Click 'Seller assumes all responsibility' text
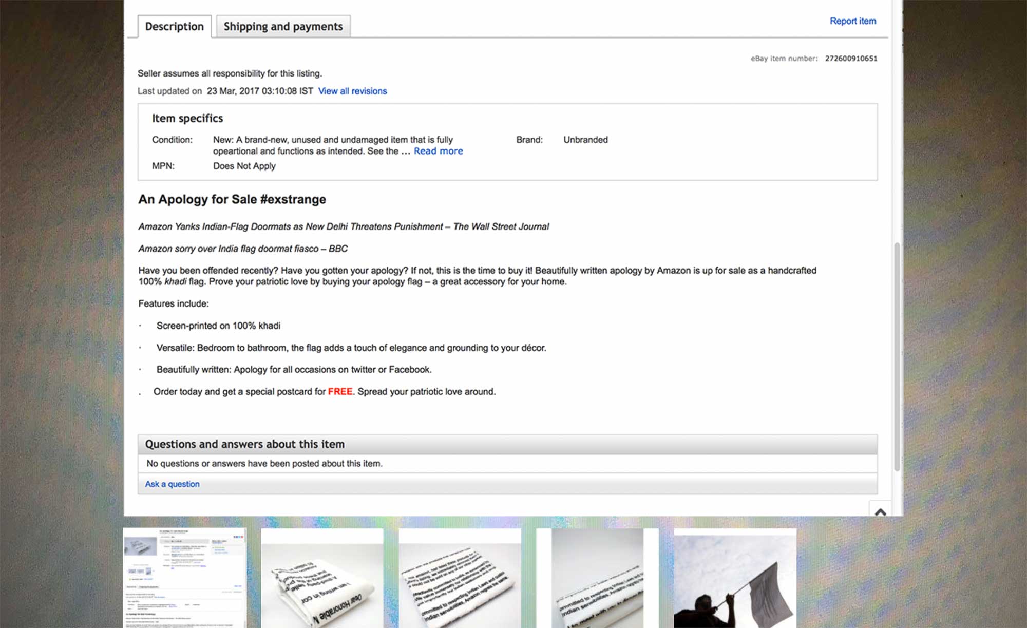 coord(230,73)
